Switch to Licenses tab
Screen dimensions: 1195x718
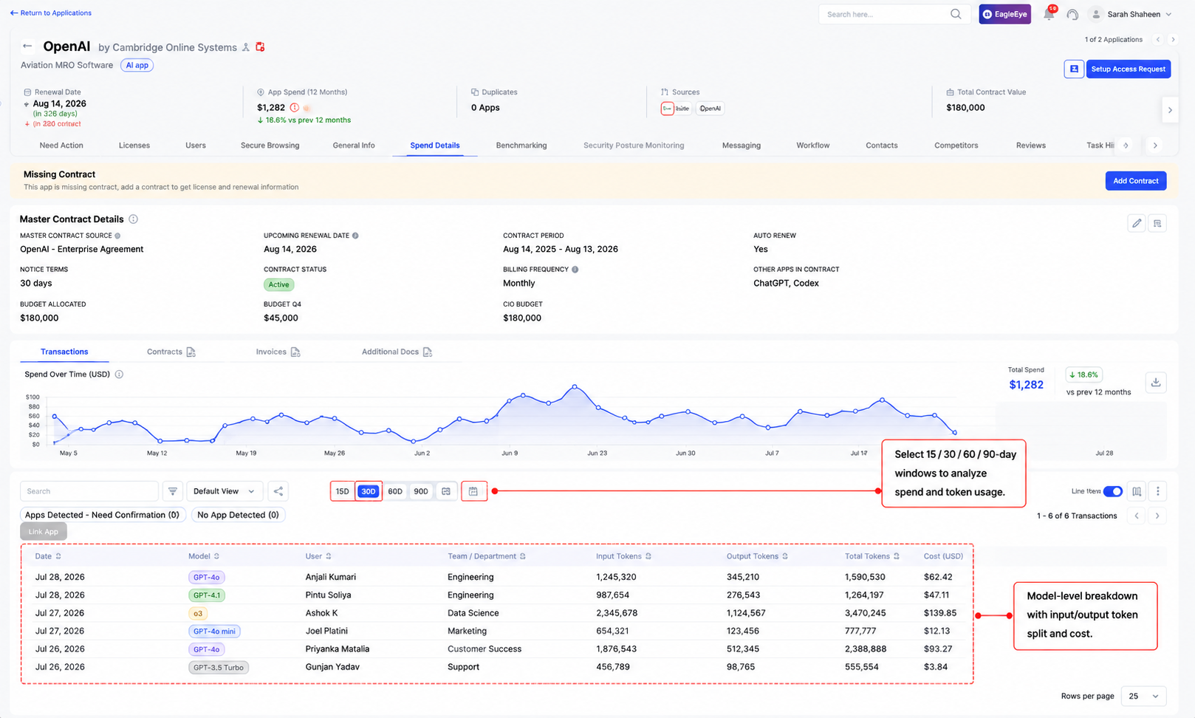[x=134, y=146]
